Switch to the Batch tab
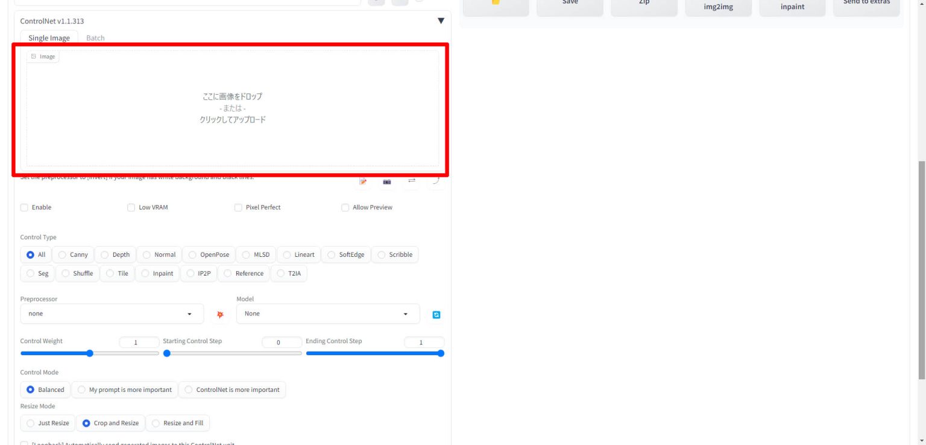The image size is (926, 445). (x=95, y=38)
